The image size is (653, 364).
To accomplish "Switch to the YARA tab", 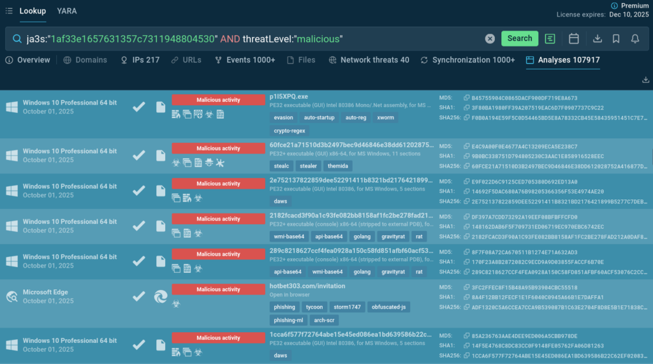I will pos(67,11).
